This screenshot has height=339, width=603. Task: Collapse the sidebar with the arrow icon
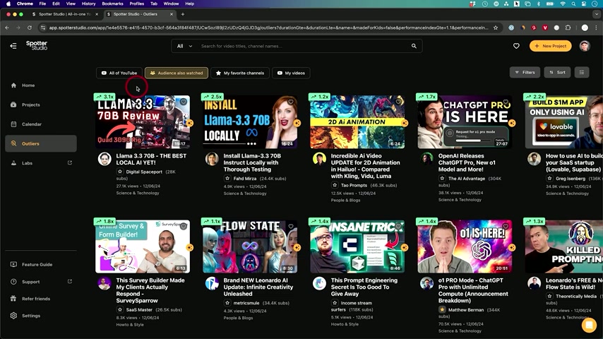pos(13,46)
